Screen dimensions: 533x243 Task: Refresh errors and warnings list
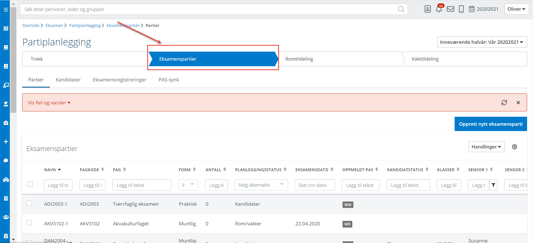click(x=504, y=103)
